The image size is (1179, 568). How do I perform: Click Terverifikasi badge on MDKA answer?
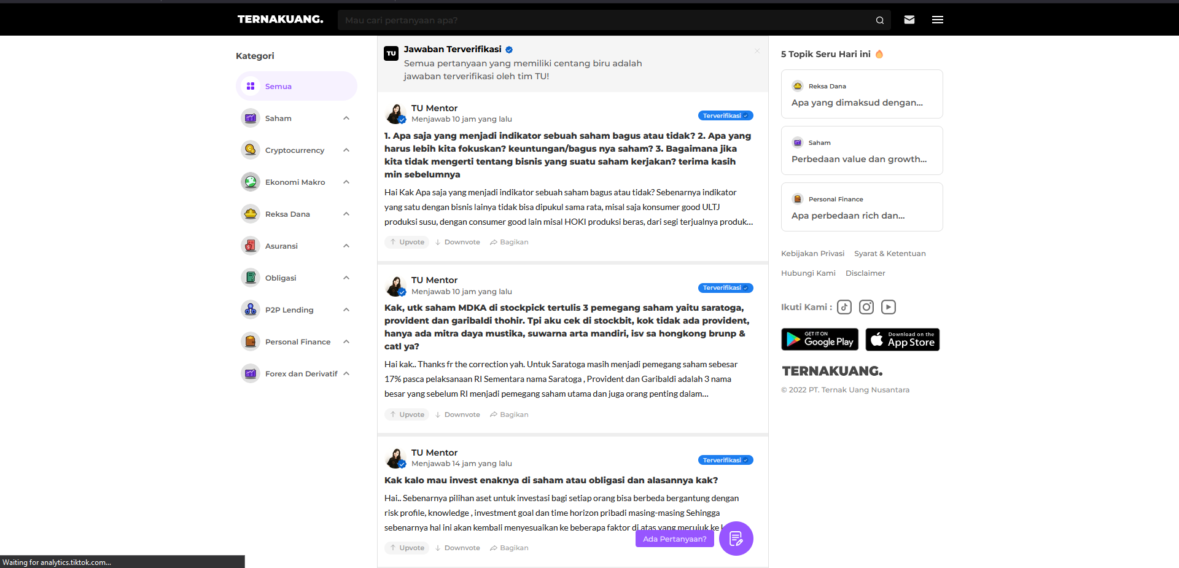tap(725, 287)
